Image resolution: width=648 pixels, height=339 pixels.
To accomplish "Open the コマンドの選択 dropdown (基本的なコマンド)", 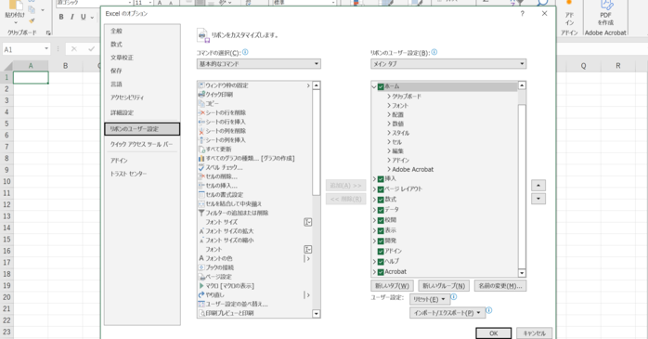I will tap(259, 64).
